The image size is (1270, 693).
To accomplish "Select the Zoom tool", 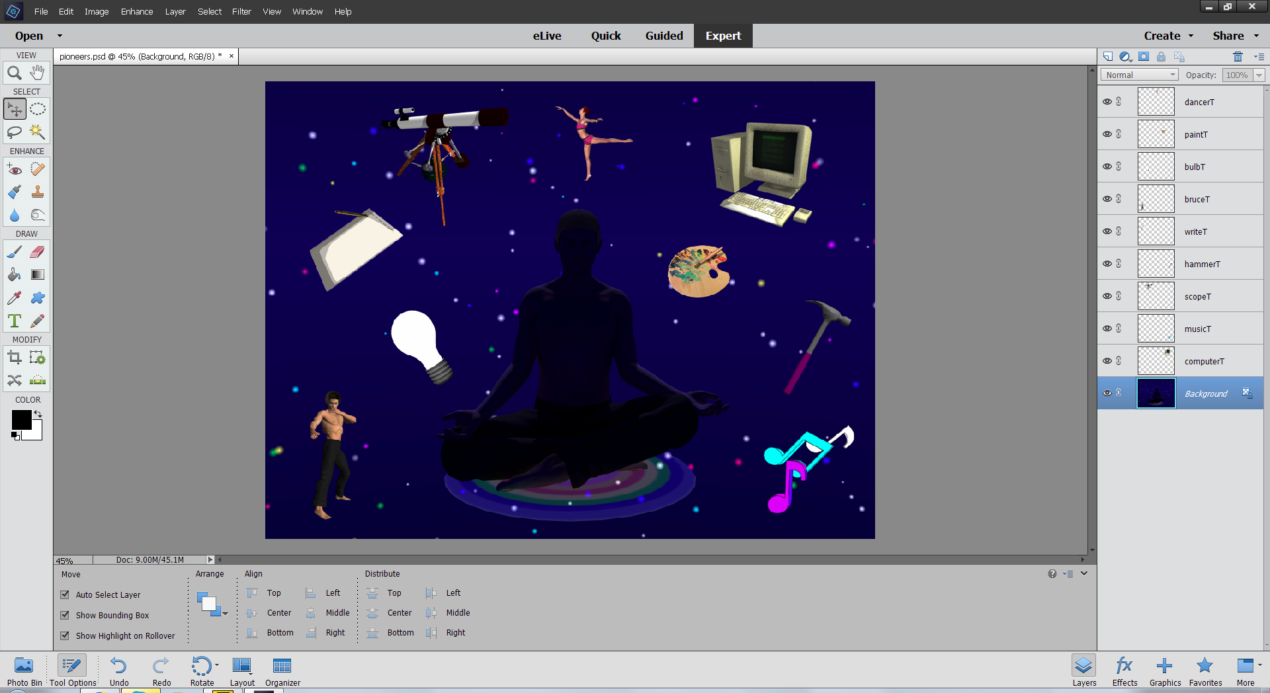I will [x=15, y=73].
